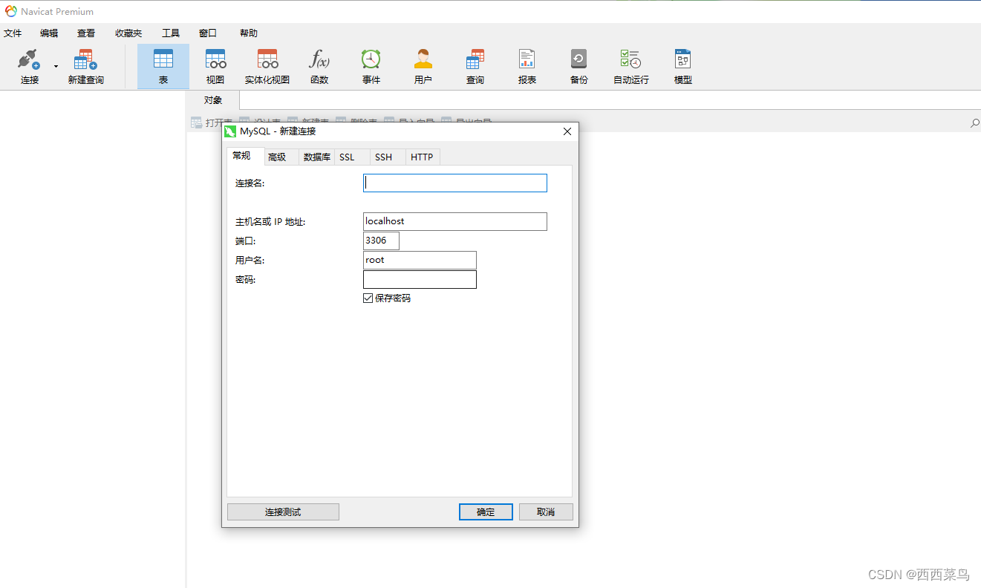Viewport: 981px width, 588px height.
Task: Close the MySQL new connection dialog
Action: pyautogui.click(x=567, y=131)
